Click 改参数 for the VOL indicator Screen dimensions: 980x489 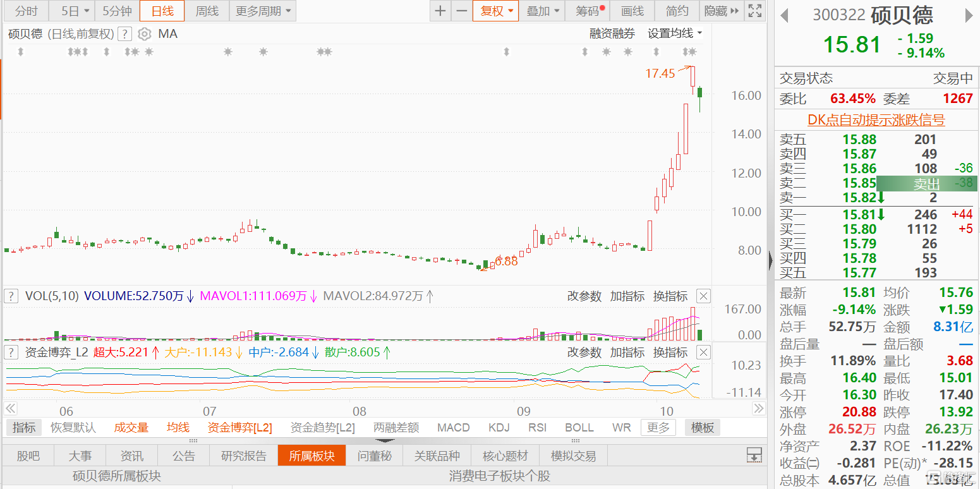coord(584,295)
